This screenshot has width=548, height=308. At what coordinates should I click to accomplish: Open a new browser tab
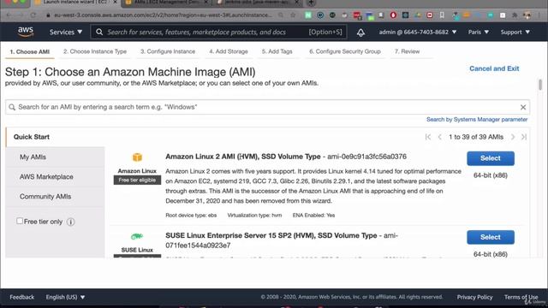pos(311,3)
